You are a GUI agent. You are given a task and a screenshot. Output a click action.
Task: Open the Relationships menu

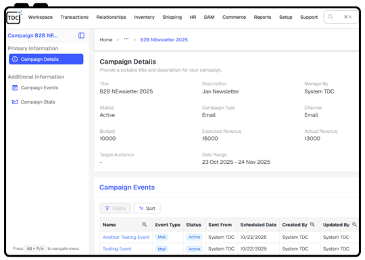(112, 17)
